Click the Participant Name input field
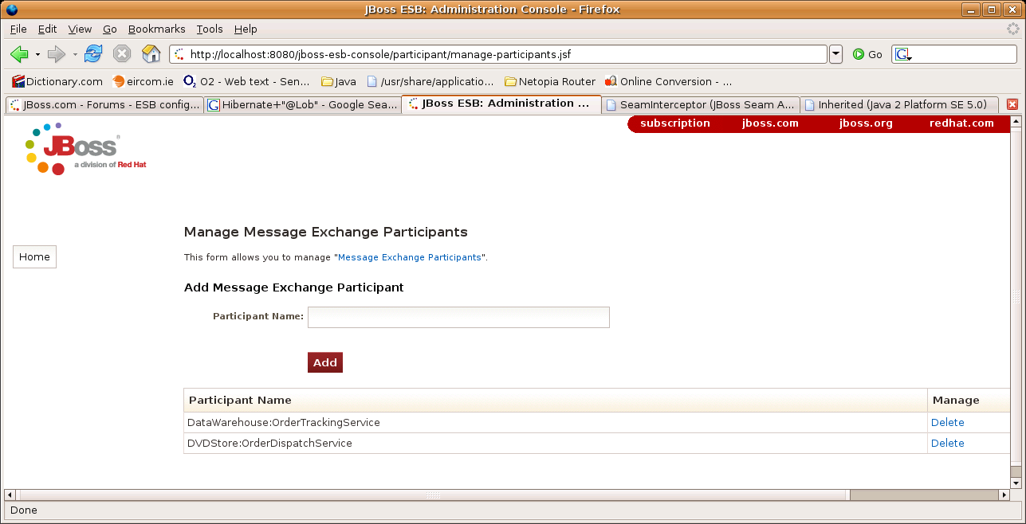Image resolution: width=1026 pixels, height=524 pixels. pyautogui.click(x=458, y=317)
